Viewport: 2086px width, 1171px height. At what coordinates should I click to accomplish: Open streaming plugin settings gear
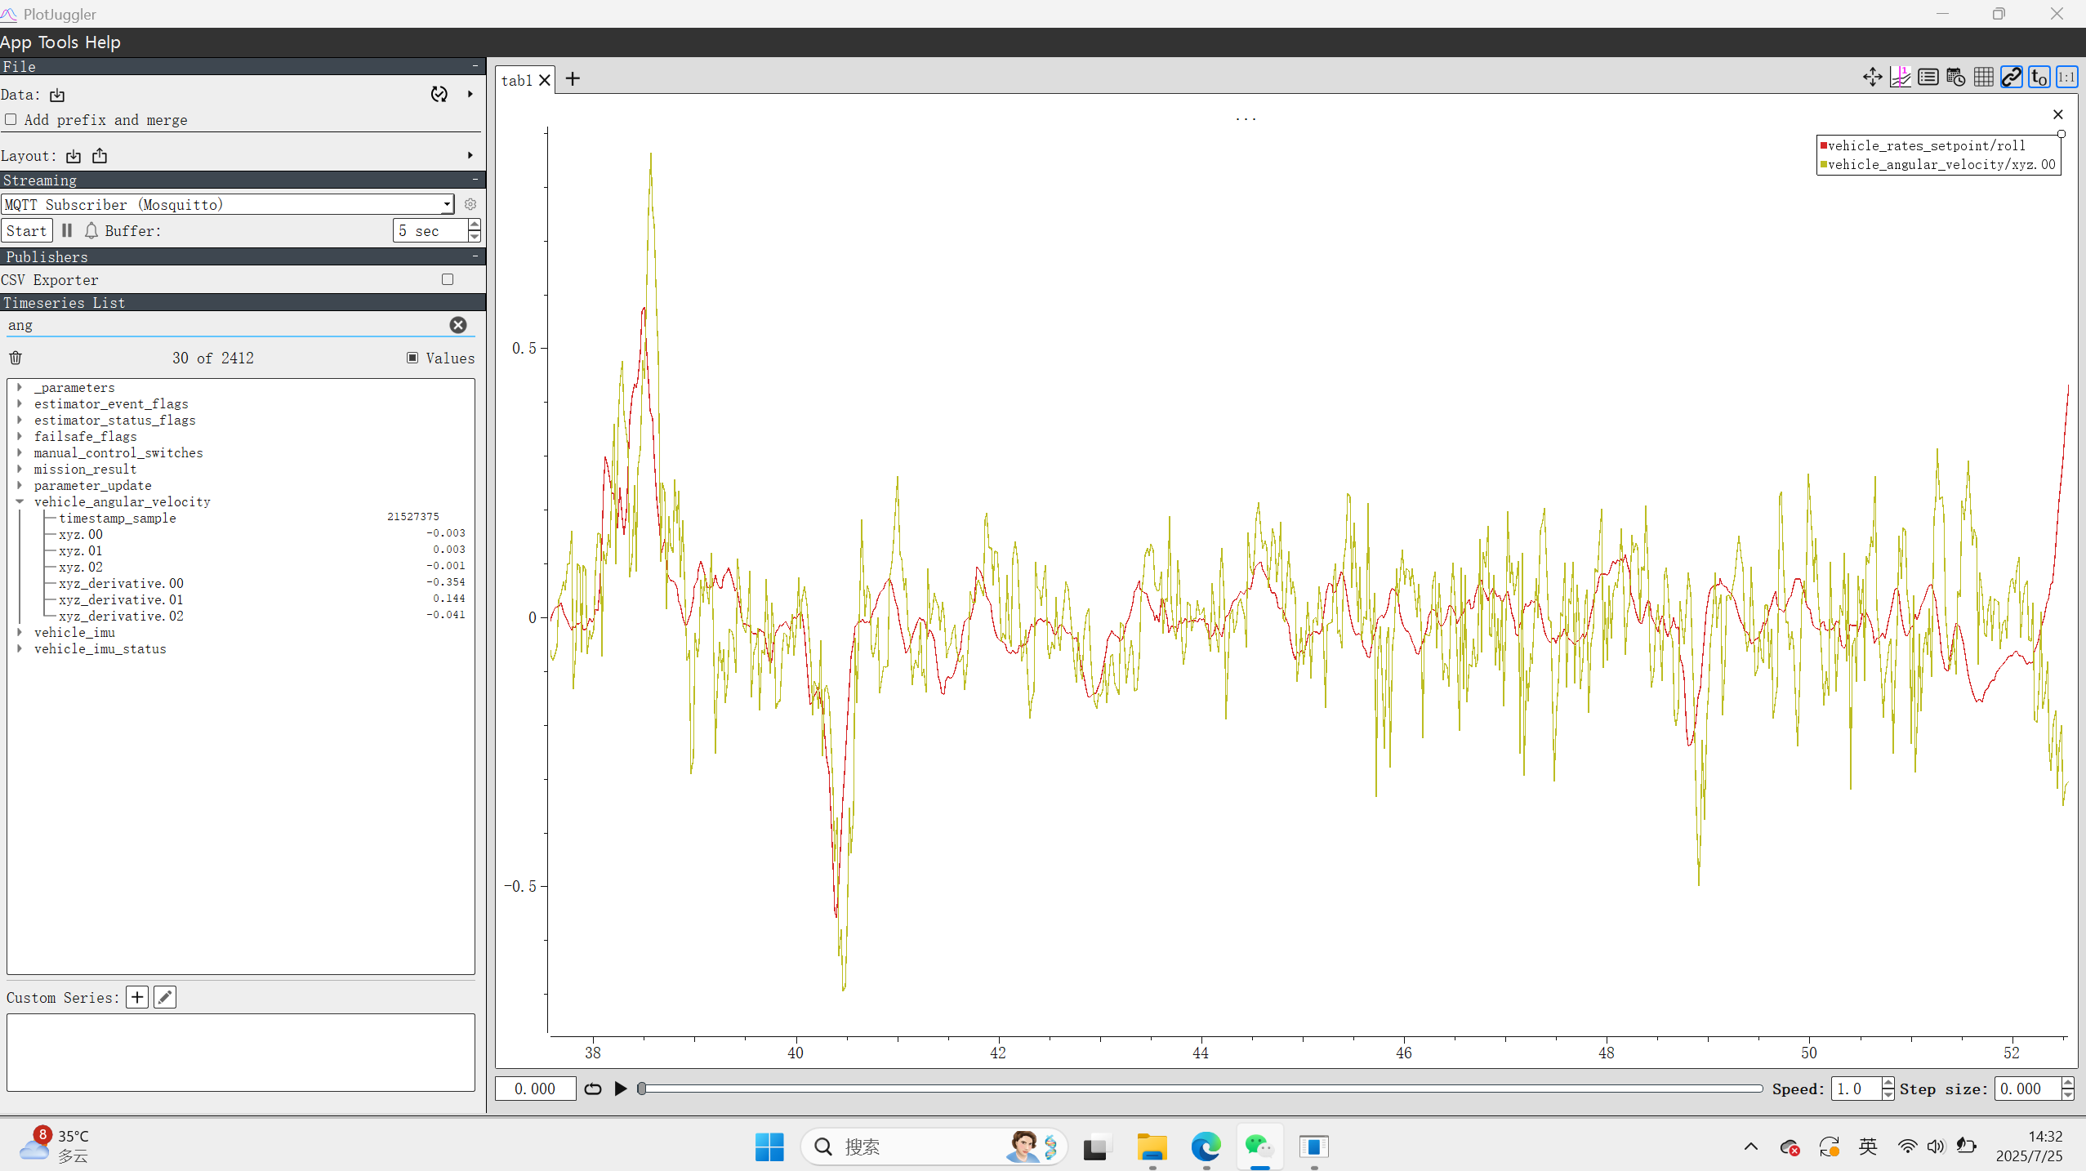(470, 204)
